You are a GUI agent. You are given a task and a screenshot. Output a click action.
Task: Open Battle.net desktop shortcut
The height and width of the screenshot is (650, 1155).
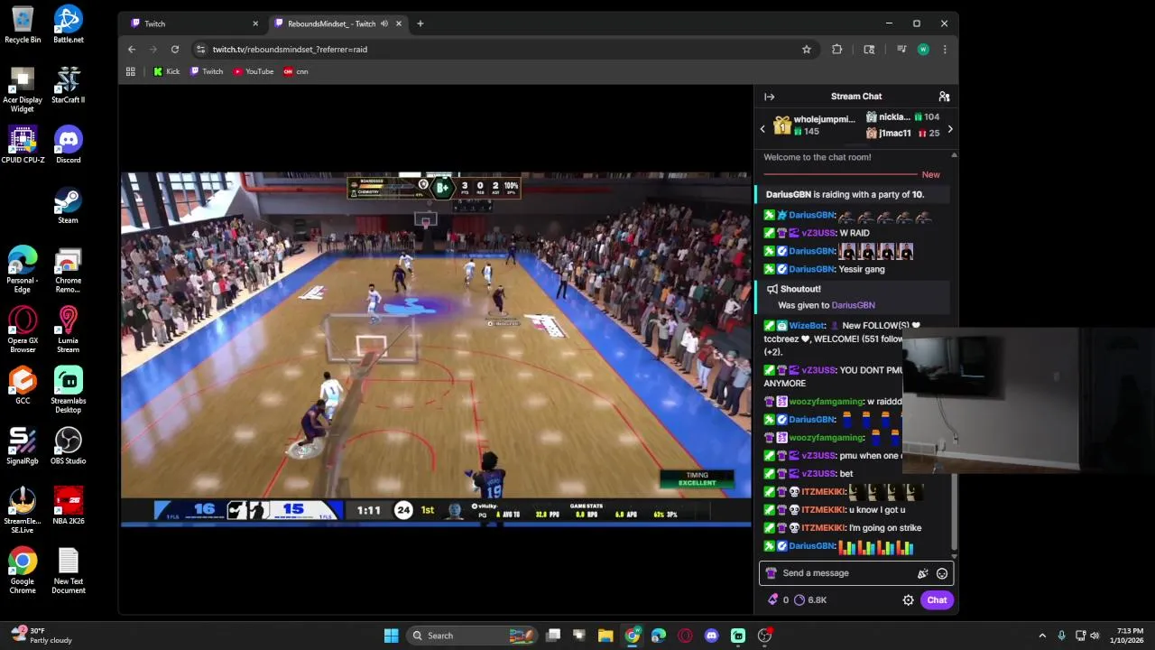[x=68, y=24]
